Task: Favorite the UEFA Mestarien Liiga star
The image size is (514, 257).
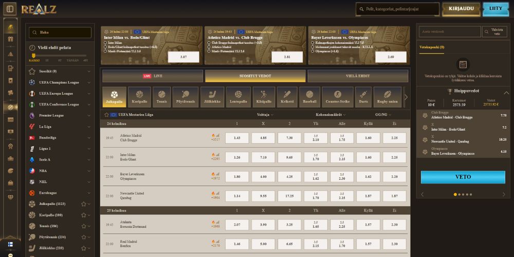Action: [106, 115]
